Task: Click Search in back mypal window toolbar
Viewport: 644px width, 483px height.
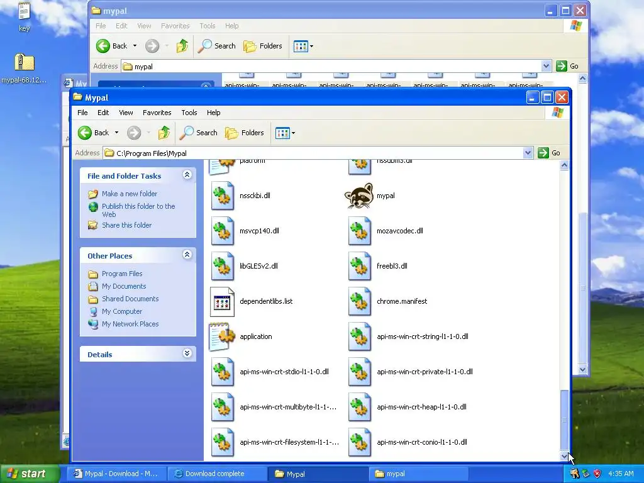Action: [217, 46]
